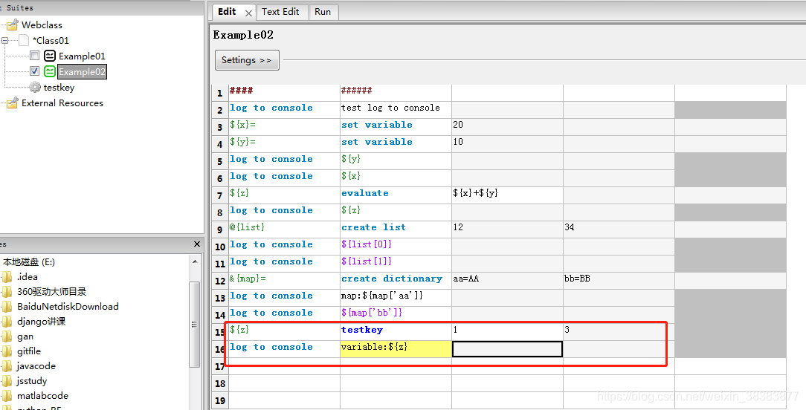806x410 pixels.
Task: Click row header number 1
Action: click(x=220, y=93)
